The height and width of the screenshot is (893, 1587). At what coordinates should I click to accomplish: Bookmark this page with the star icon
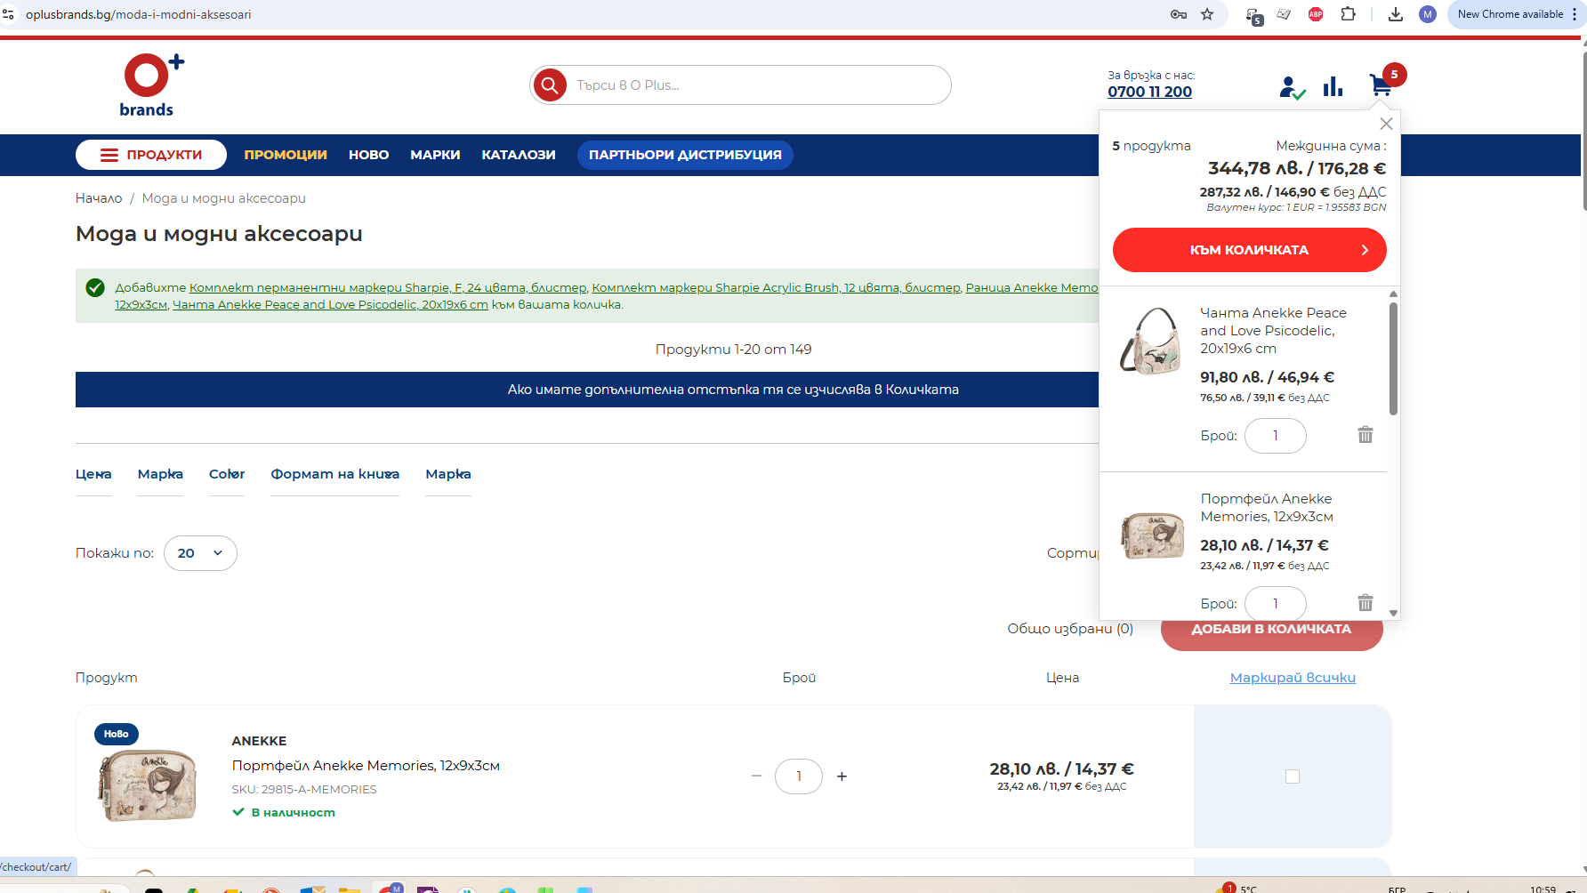(x=1207, y=14)
